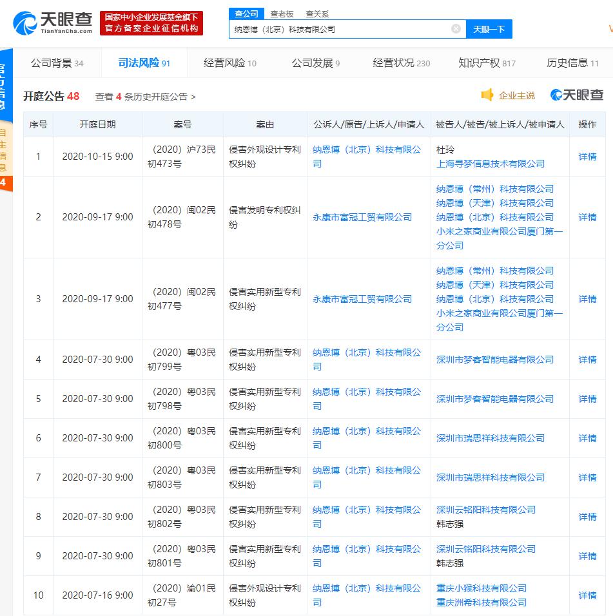Open 详情 for case 粤03民初798号

tap(587, 399)
